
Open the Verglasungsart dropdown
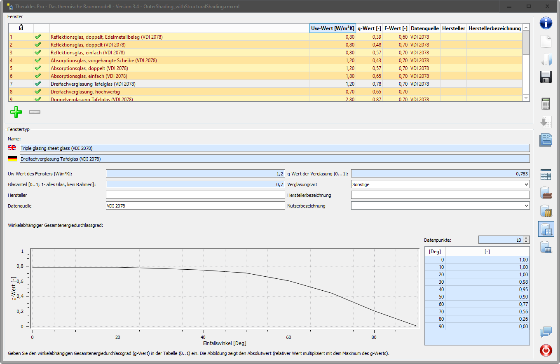(x=440, y=184)
